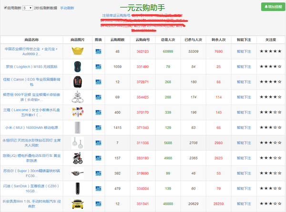
Task: Open 罗技 Logitech M185 无线鼠标 link
Action: click(x=31, y=67)
